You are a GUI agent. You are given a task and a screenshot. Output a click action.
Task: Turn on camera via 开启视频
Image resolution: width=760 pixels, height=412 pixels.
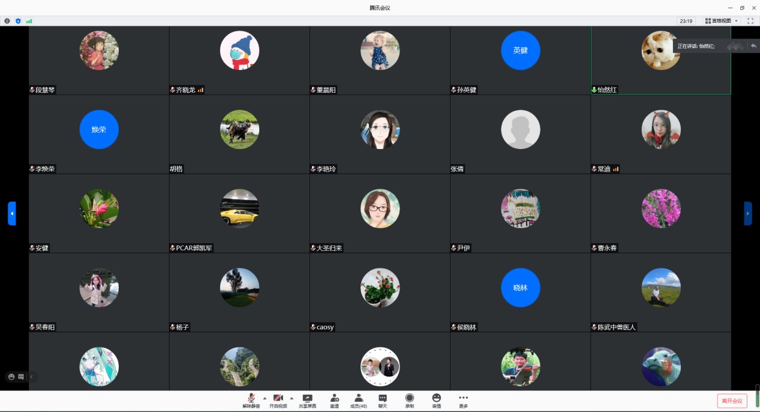pyautogui.click(x=278, y=398)
